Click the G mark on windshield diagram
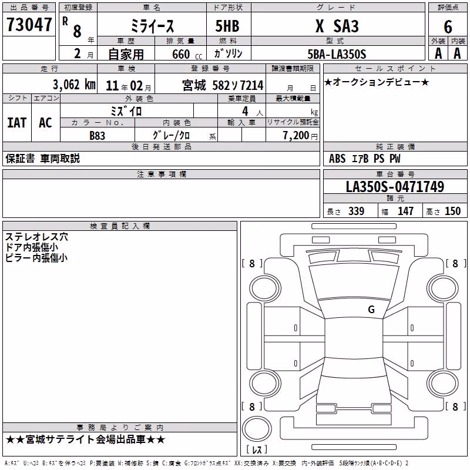The height and width of the screenshot is (470, 470). pyautogui.click(x=371, y=309)
